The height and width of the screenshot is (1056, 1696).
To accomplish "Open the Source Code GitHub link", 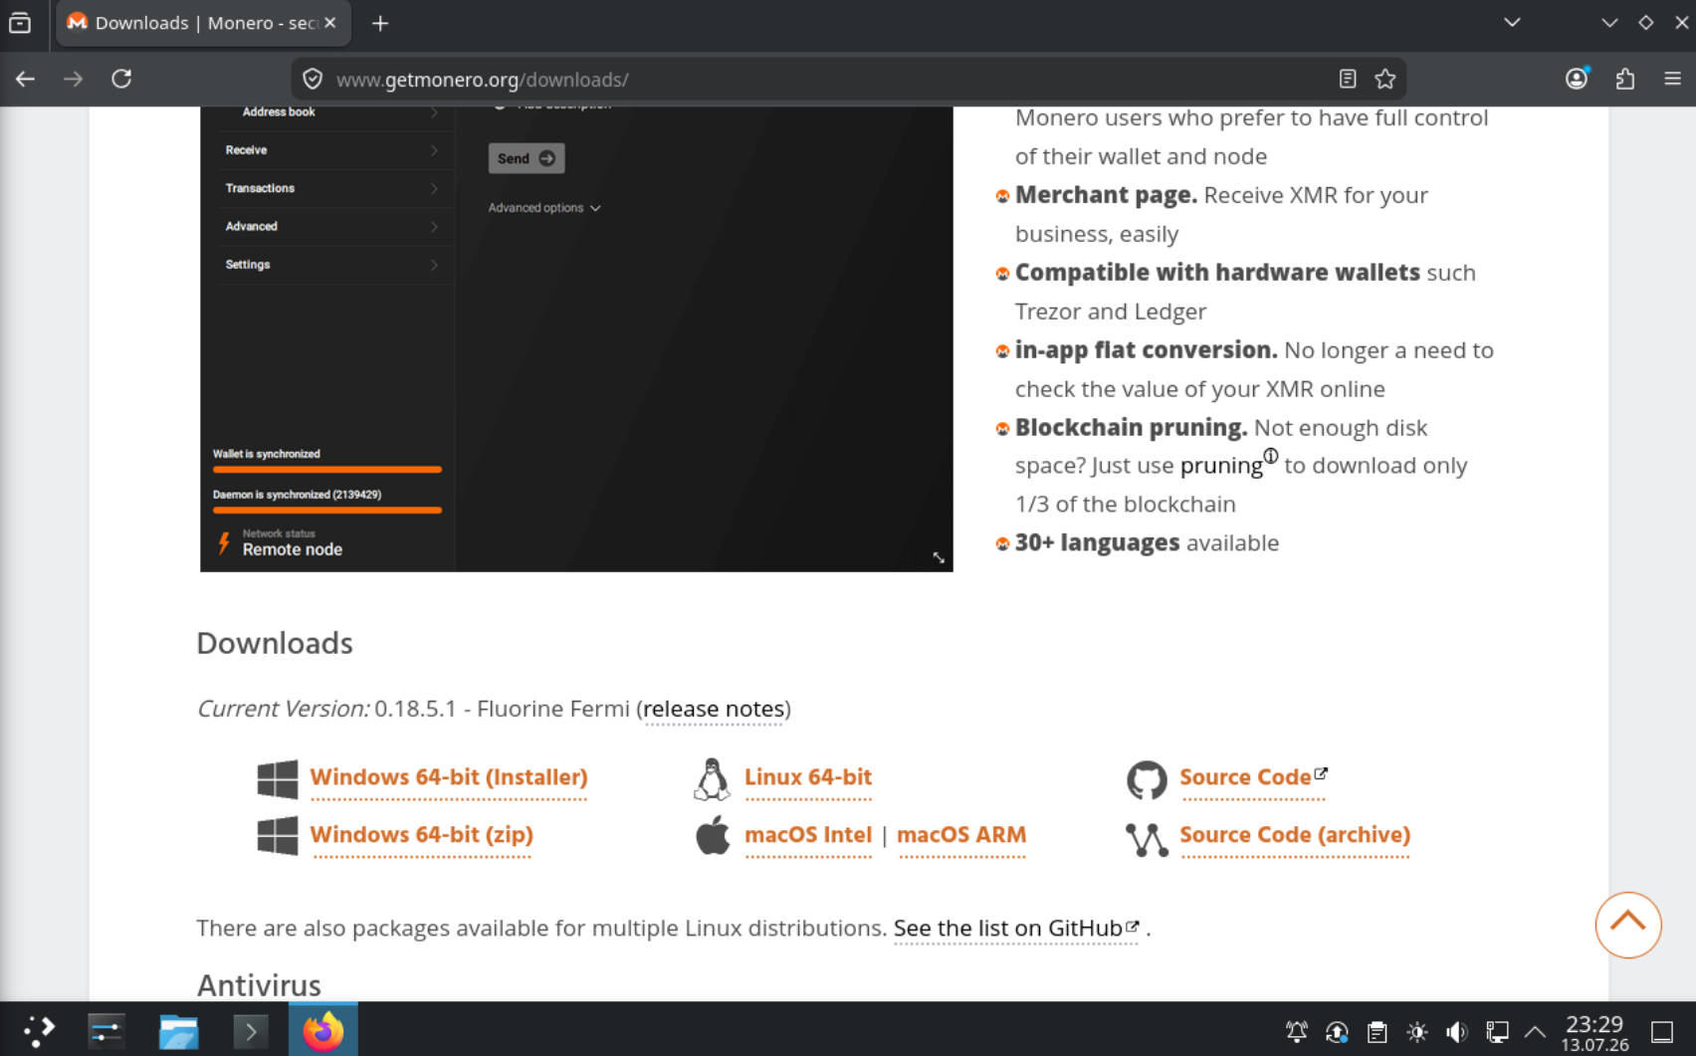I will (1253, 777).
